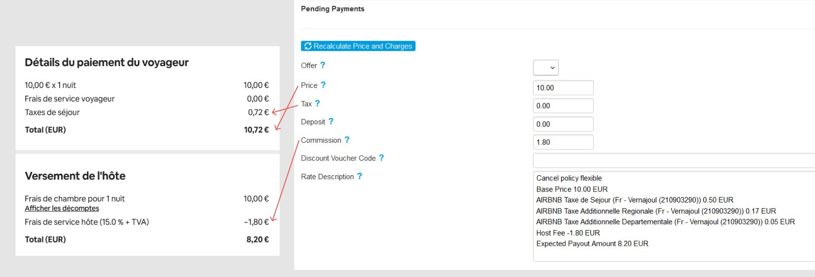815x277 pixels.
Task: Open the Offer dropdown
Action: click(x=546, y=68)
